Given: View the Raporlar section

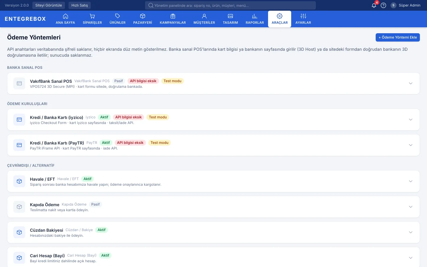Looking at the screenshot, I should 255,19.
